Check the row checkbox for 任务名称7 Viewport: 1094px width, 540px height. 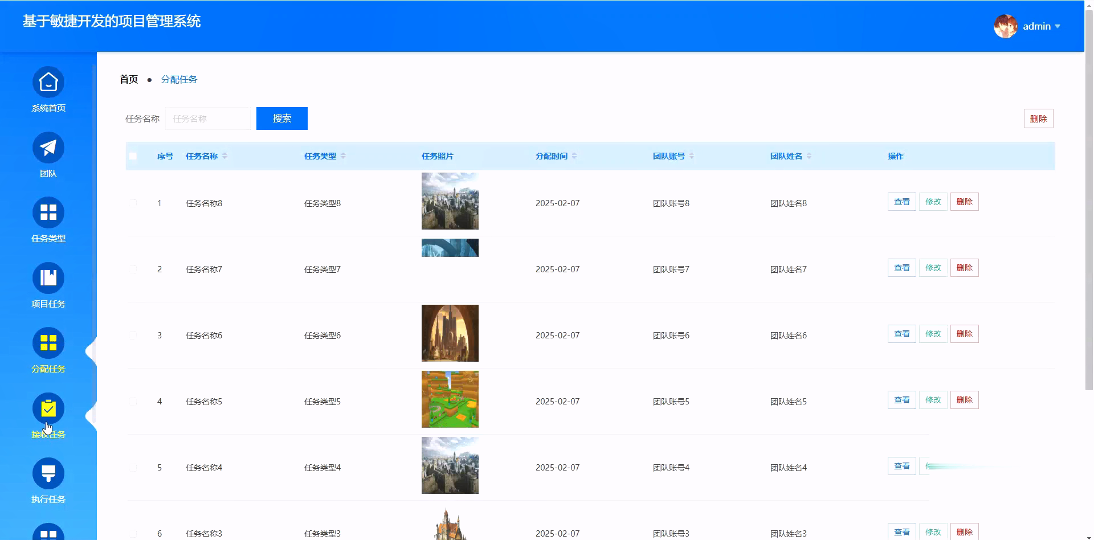click(x=133, y=269)
